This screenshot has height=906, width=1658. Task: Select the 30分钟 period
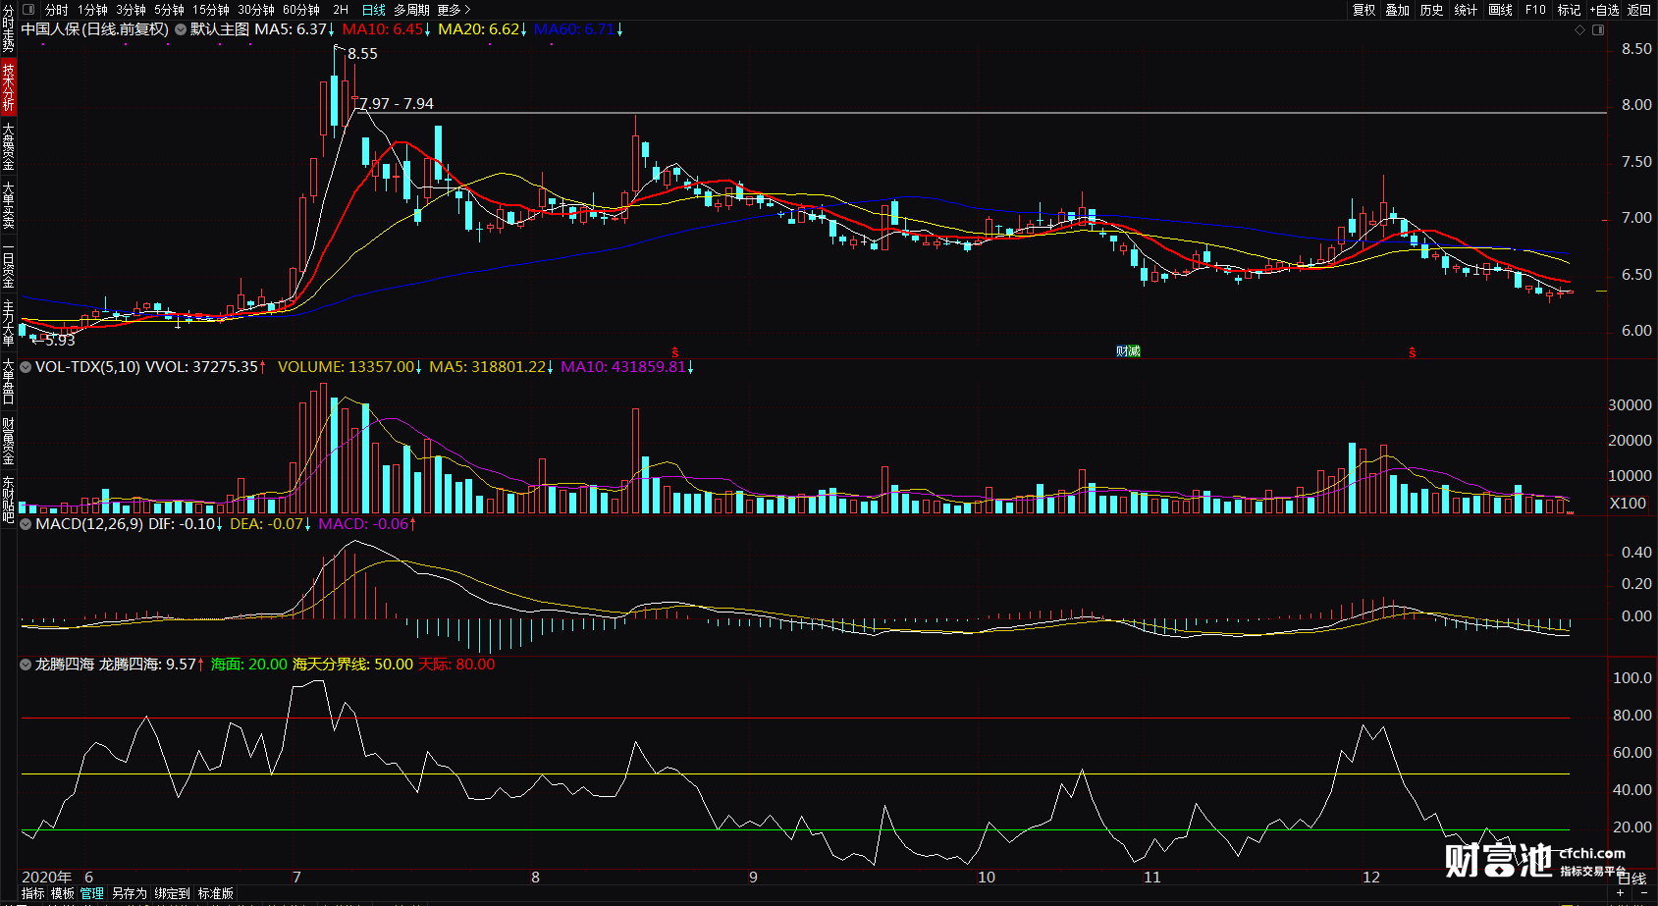click(x=256, y=10)
